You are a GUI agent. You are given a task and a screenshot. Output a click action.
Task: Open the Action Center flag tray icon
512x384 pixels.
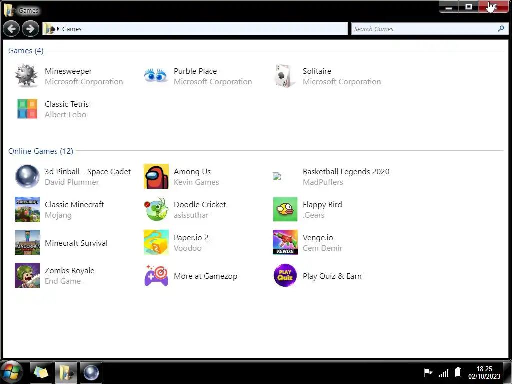click(428, 372)
